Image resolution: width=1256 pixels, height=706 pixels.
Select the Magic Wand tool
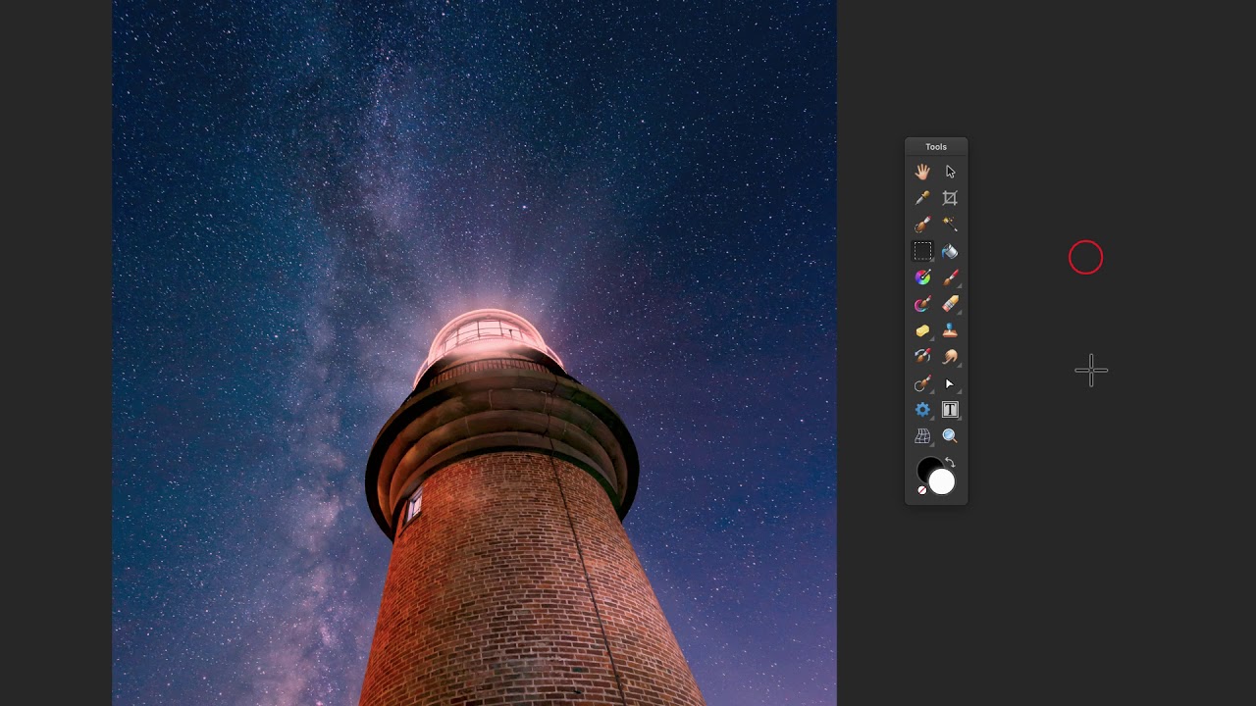tap(950, 225)
